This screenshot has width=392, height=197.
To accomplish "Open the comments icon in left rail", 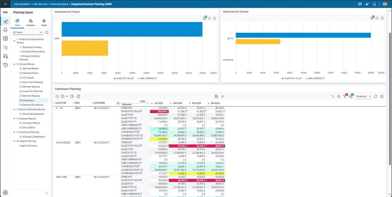I will [x=5, y=39].
